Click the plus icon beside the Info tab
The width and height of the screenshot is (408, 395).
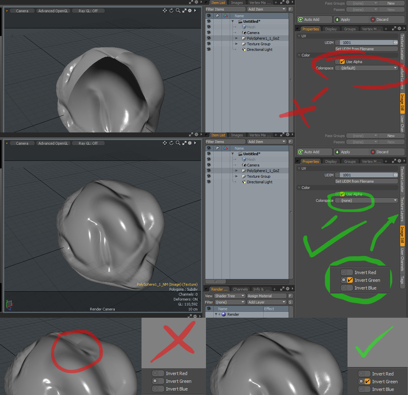(x=274, y=289)
